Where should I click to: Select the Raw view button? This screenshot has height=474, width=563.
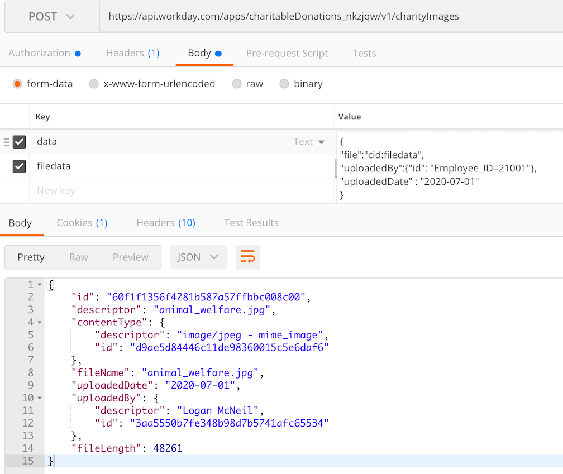pyautogui.click(x=79, y=257)
